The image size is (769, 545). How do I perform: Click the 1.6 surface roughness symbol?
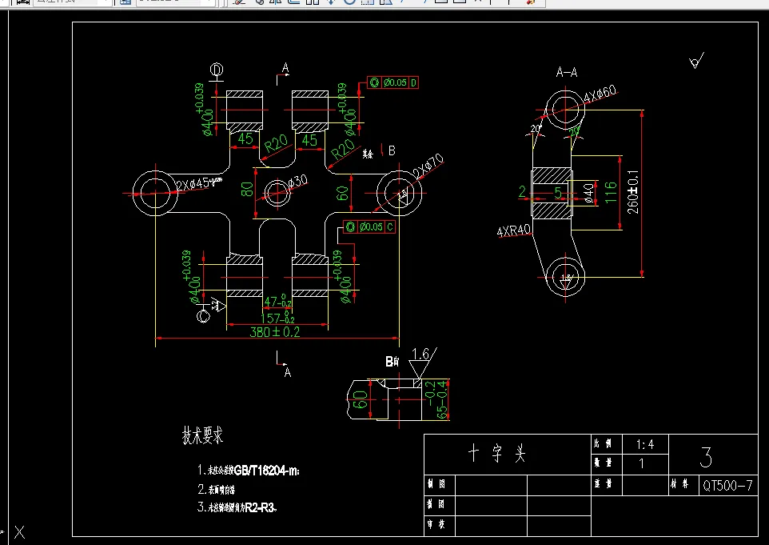coord(423,363)
